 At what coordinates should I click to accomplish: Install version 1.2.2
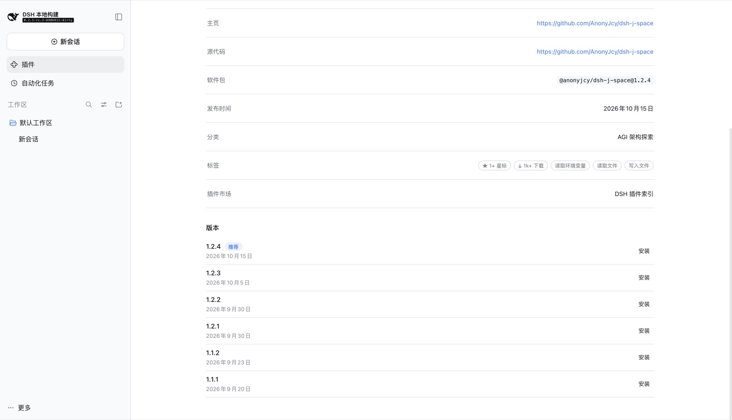click(x=644, y=304)
